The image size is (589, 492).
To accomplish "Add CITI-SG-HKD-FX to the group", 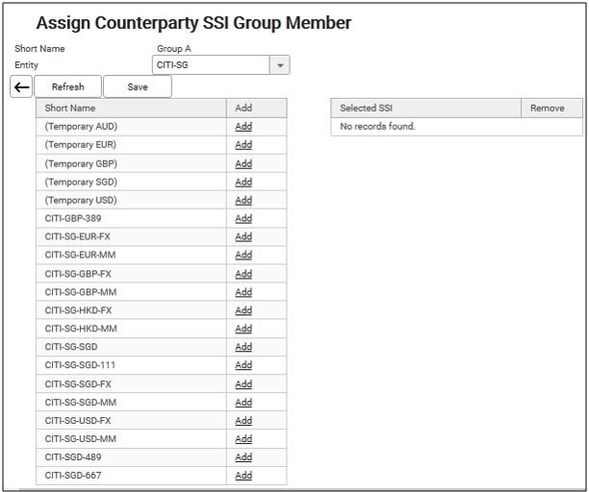I will 243,310.
